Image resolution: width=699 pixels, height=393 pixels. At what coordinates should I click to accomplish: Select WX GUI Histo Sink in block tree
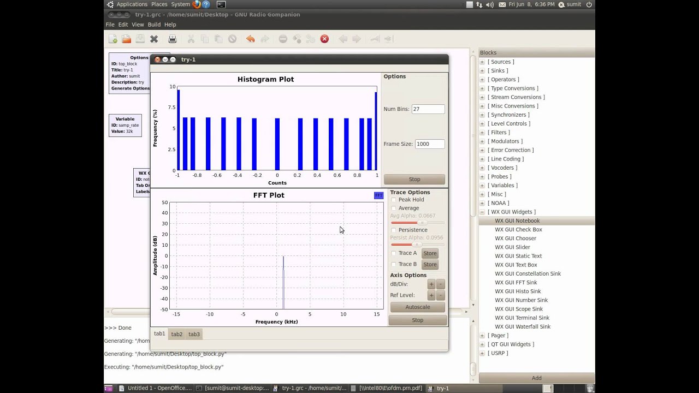tap(518, 291)
